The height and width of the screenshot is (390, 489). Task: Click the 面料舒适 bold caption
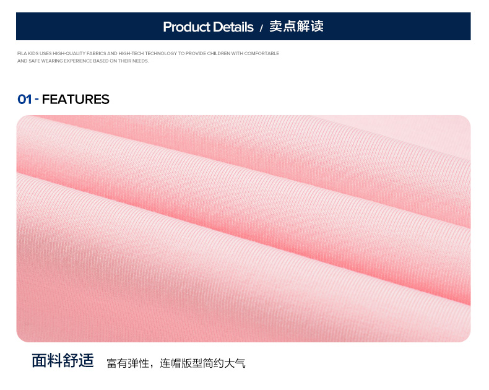(63, 361)
